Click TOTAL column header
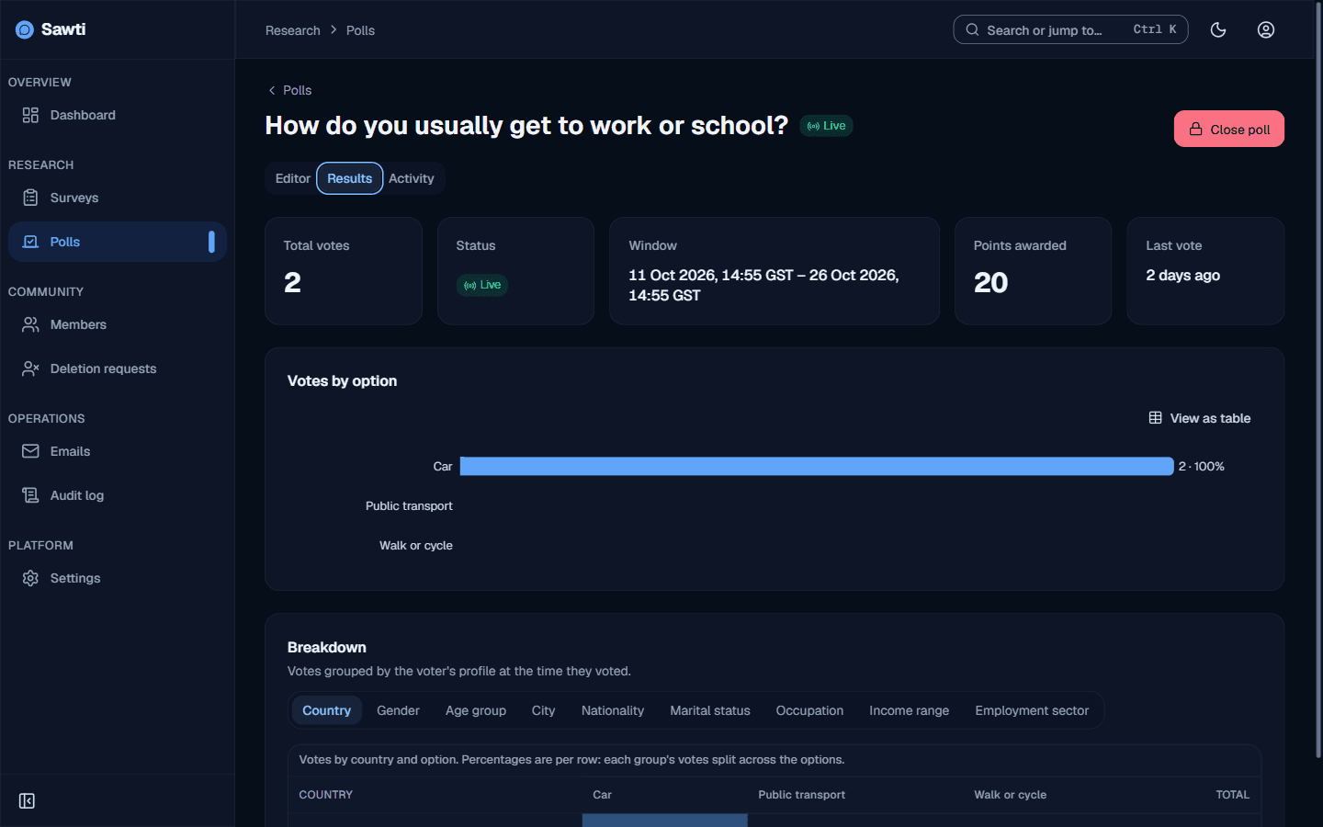This screenshot has width=1323, height=827. [1233, 795]
